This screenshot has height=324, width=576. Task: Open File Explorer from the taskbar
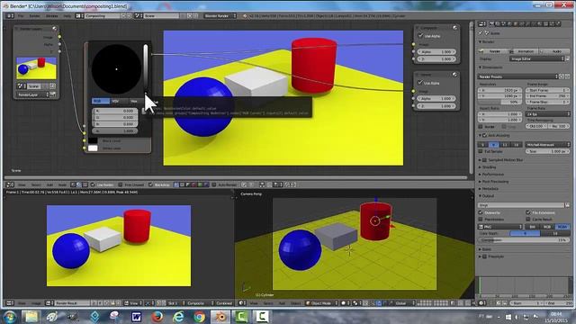31,316
